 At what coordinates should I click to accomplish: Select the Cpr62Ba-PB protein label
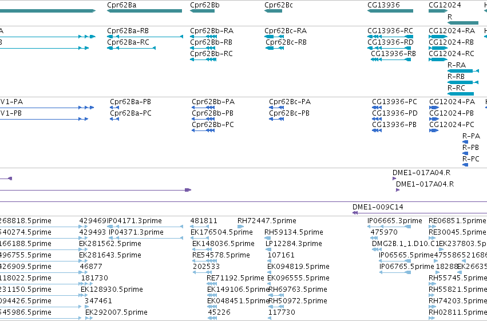[130, 102]
